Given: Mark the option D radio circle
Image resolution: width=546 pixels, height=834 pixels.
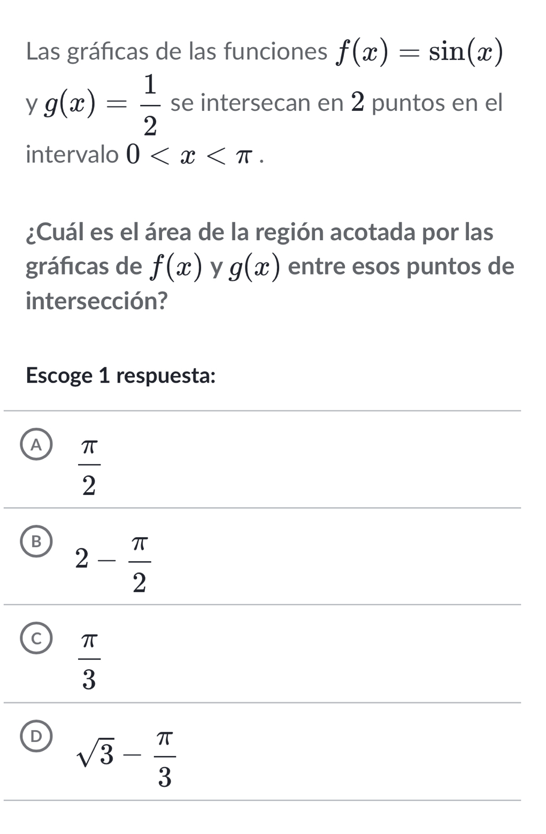Looking at the screenshot, I should pos(36,737).
